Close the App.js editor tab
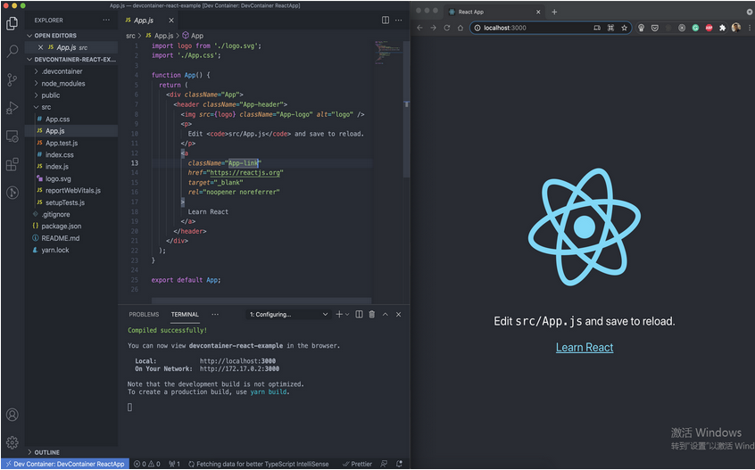The width and height of the screenshot is (755, 470). [171, 21]
